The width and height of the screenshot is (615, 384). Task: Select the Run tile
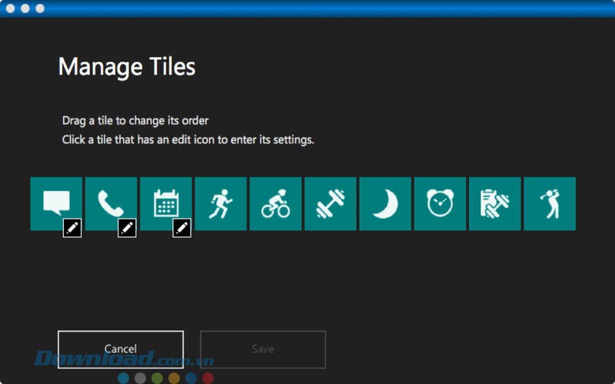click(221, 204)
